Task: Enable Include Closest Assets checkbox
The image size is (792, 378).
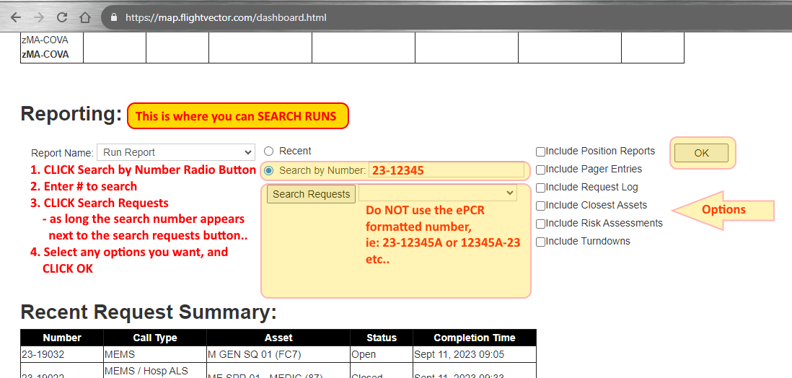Action: click(540, 206)
